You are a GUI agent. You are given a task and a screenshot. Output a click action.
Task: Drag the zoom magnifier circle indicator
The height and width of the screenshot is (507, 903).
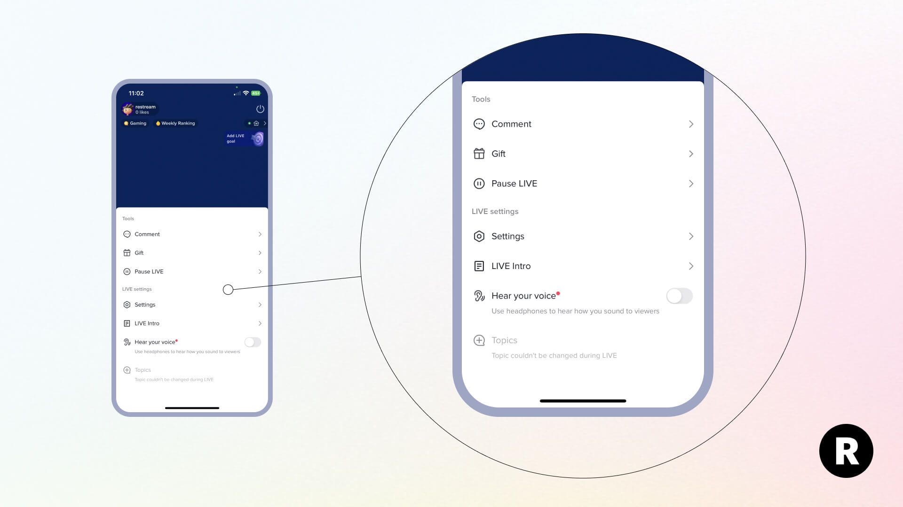point(228,289)
